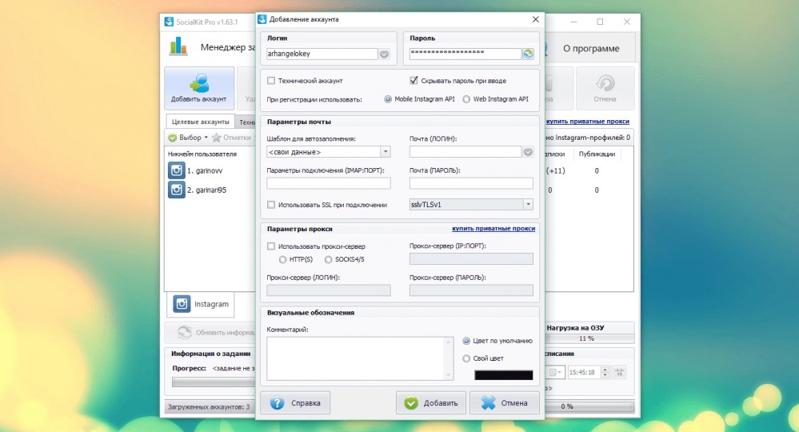Click the password generate refresh icon
The image size is (799, 432).
tap(528, 54)
